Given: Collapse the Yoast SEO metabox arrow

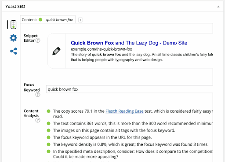Looking at the screenshot, I should coord(218,7).
